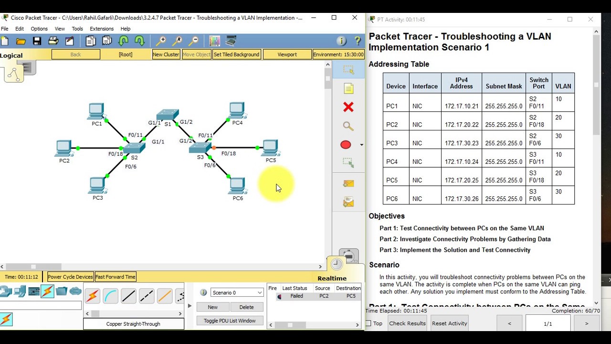Click the connection type horizontal scrollbar
Viewport: 611px width, 344px height.
pos(134,314)
